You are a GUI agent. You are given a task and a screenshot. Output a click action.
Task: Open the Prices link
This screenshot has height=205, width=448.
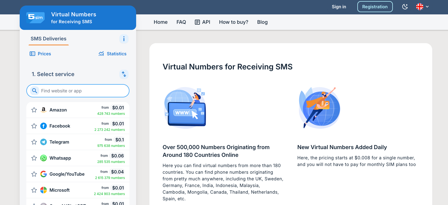point(40,54)
